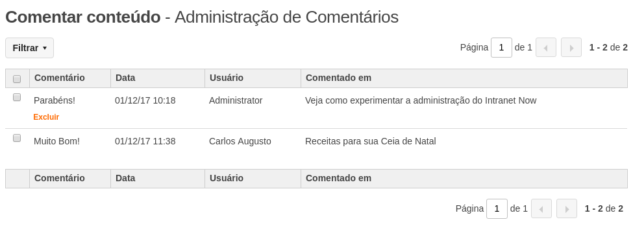Image resolution: width=633 pixels, height=235 pixels.
Task: Sort by top Comentado em column header
Action: 338,78
